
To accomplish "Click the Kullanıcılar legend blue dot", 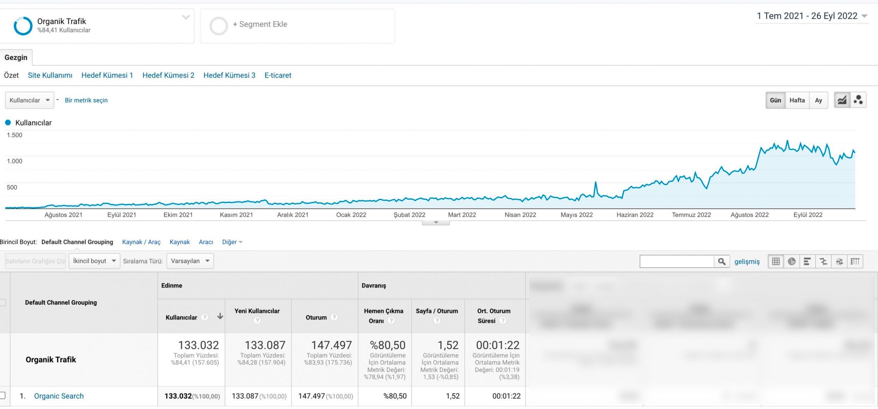I will [x=8, y=122].
